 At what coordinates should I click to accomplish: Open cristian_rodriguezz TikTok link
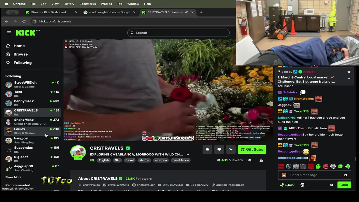point(228,185)
